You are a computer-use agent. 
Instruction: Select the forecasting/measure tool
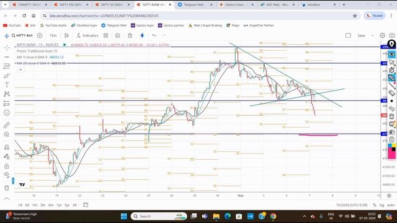tap(7, 103)
